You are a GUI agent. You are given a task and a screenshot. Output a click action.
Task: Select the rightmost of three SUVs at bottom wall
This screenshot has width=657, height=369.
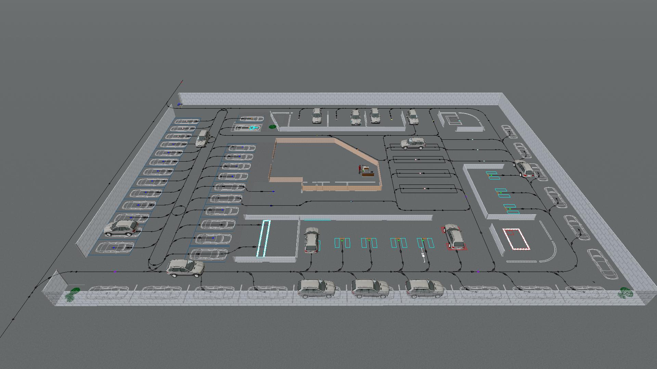[x=424, y=288]
